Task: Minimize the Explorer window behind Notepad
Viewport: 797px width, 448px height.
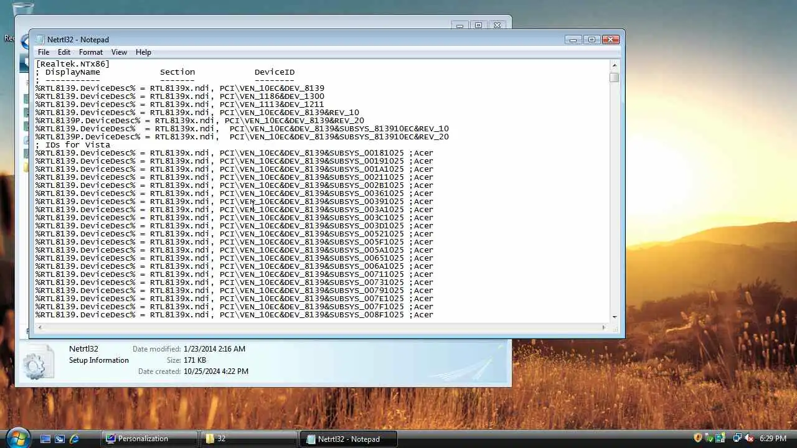Action: 460,26
